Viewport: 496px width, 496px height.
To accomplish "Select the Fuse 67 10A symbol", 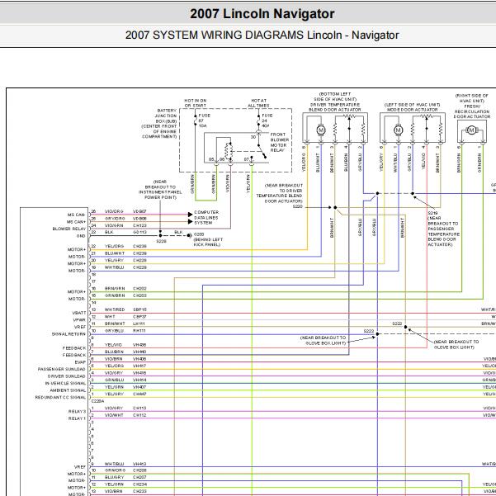I will (196, 120).
